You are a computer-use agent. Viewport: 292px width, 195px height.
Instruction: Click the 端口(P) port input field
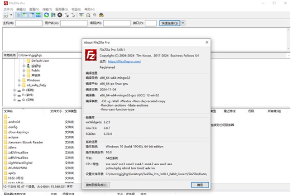tap(151, 23)
